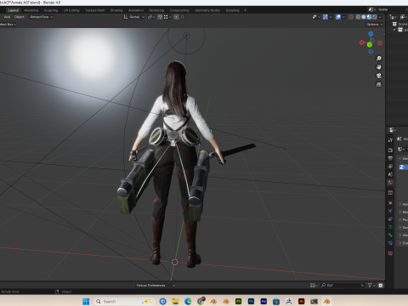The width and height of the screenshot is (408, 306).
Task: Open the filter funnel dropdown at bottom
Action: point(371,286)
